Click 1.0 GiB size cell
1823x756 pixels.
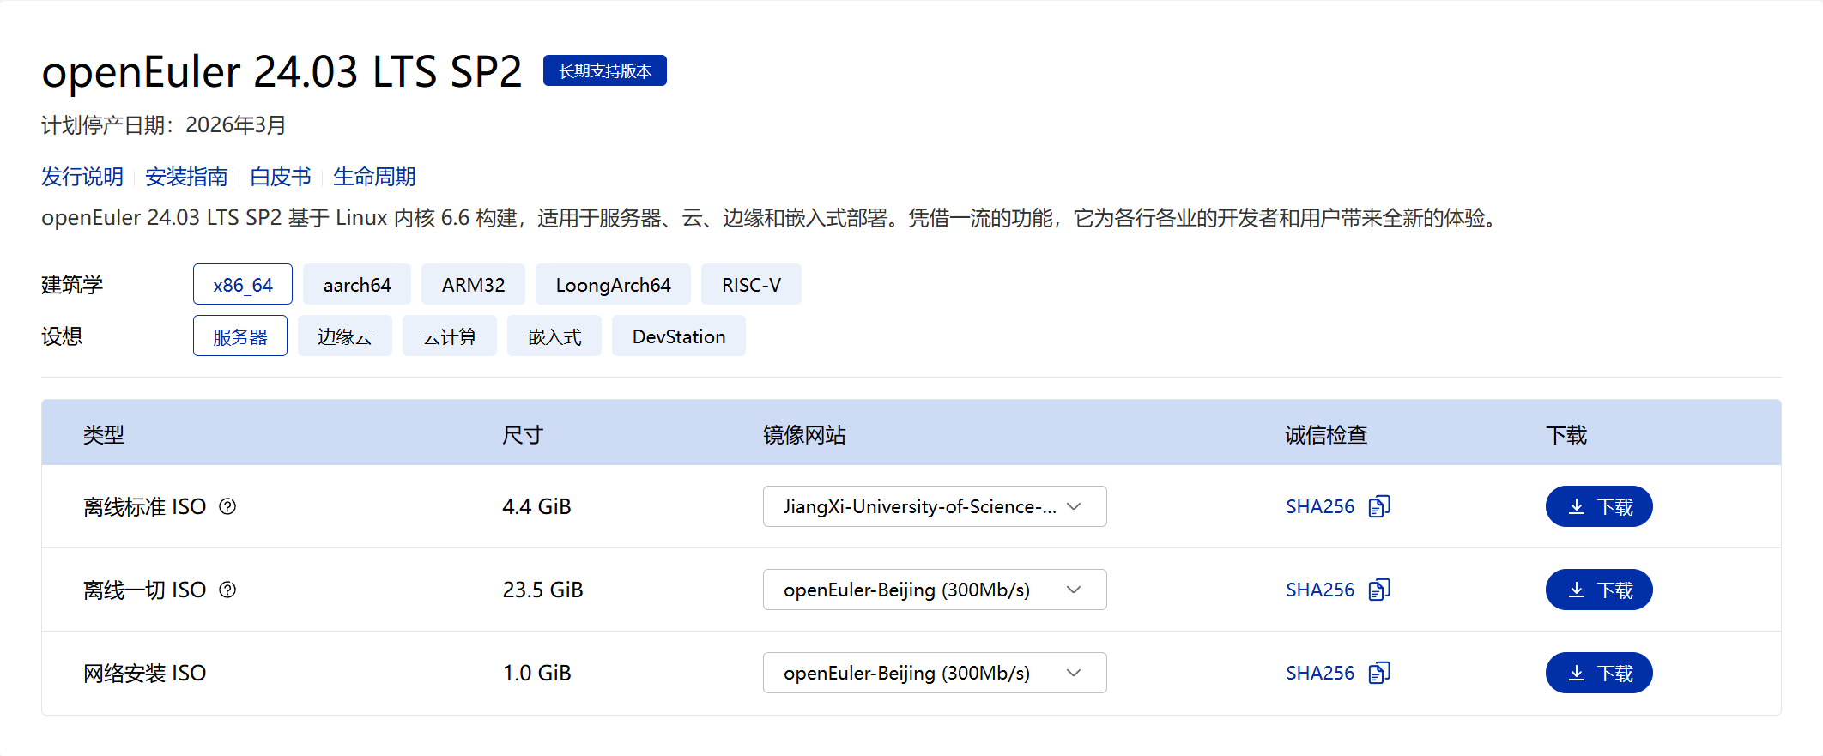click(536, 673)
